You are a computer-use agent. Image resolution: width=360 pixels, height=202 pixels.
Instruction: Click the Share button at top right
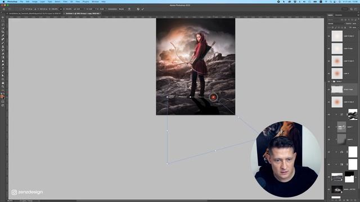click(x=345, y=9)
